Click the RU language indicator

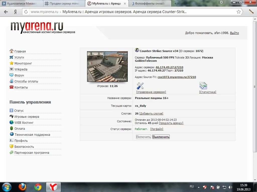(x=191, y=186)
